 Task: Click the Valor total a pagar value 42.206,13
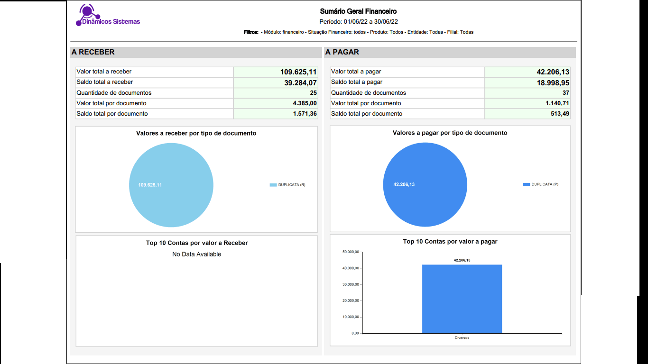click(553, 72)
